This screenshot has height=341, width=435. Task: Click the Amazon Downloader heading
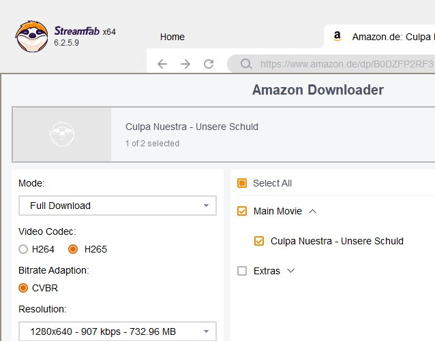pos(318,90)
